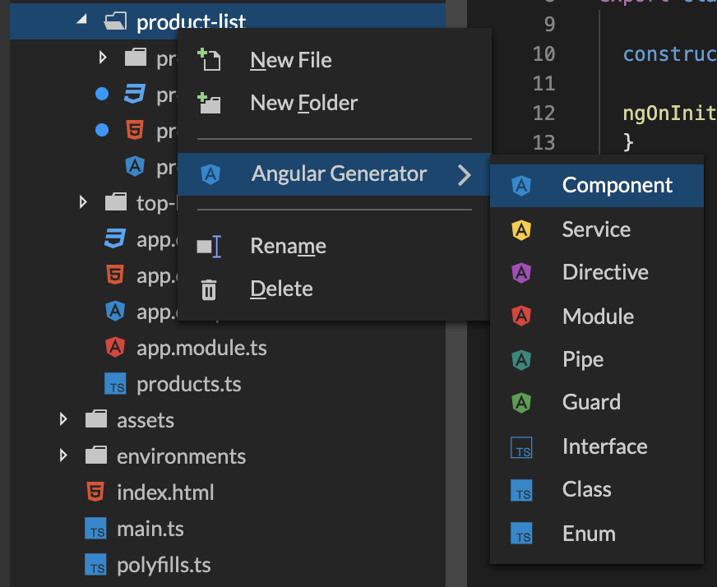Generate an Angular Service

pyautogui.click(x=596, y=229)
